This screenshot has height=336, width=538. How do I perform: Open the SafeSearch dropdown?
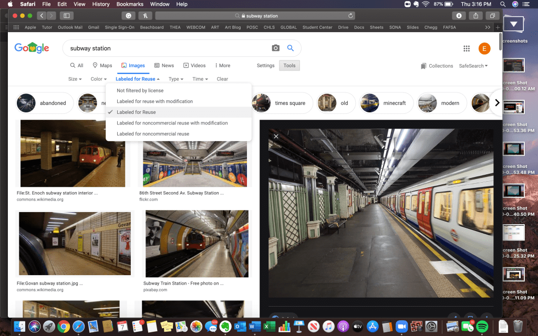[473, 66]
